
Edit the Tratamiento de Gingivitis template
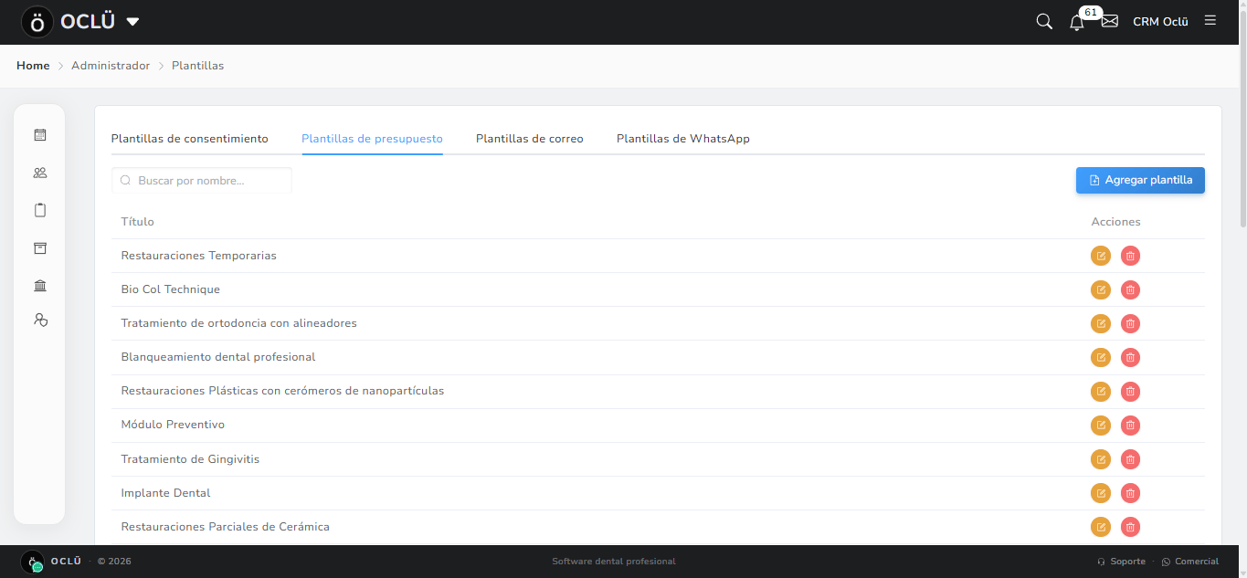pyautogui.click(x=1101, y=459)
